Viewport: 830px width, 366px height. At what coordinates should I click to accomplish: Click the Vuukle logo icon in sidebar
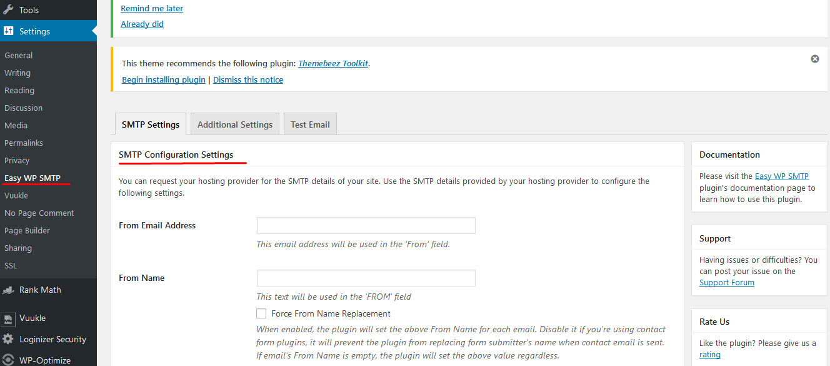pos(8,318)
